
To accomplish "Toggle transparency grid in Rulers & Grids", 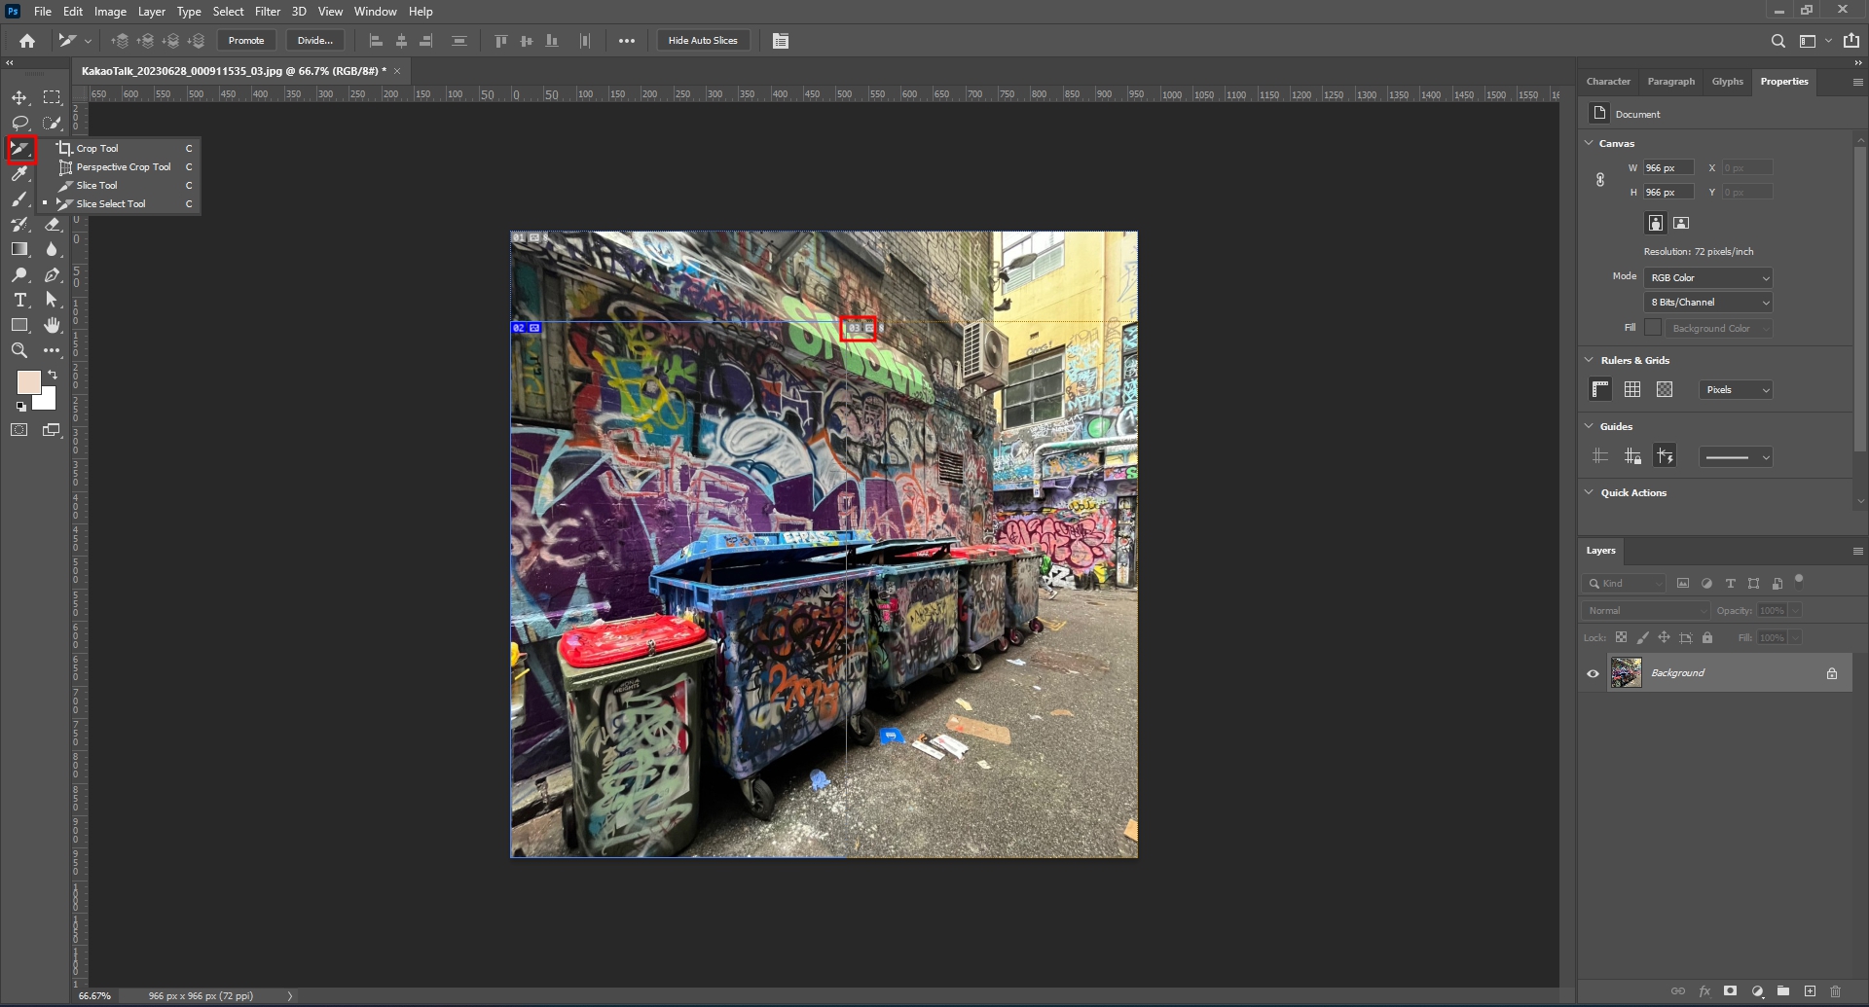I will (1666, 390).
